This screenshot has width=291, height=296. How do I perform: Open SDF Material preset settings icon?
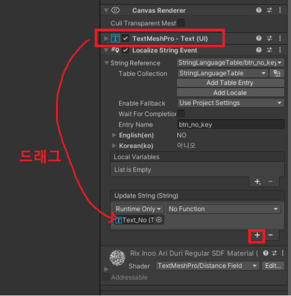(x=274, y=253)
